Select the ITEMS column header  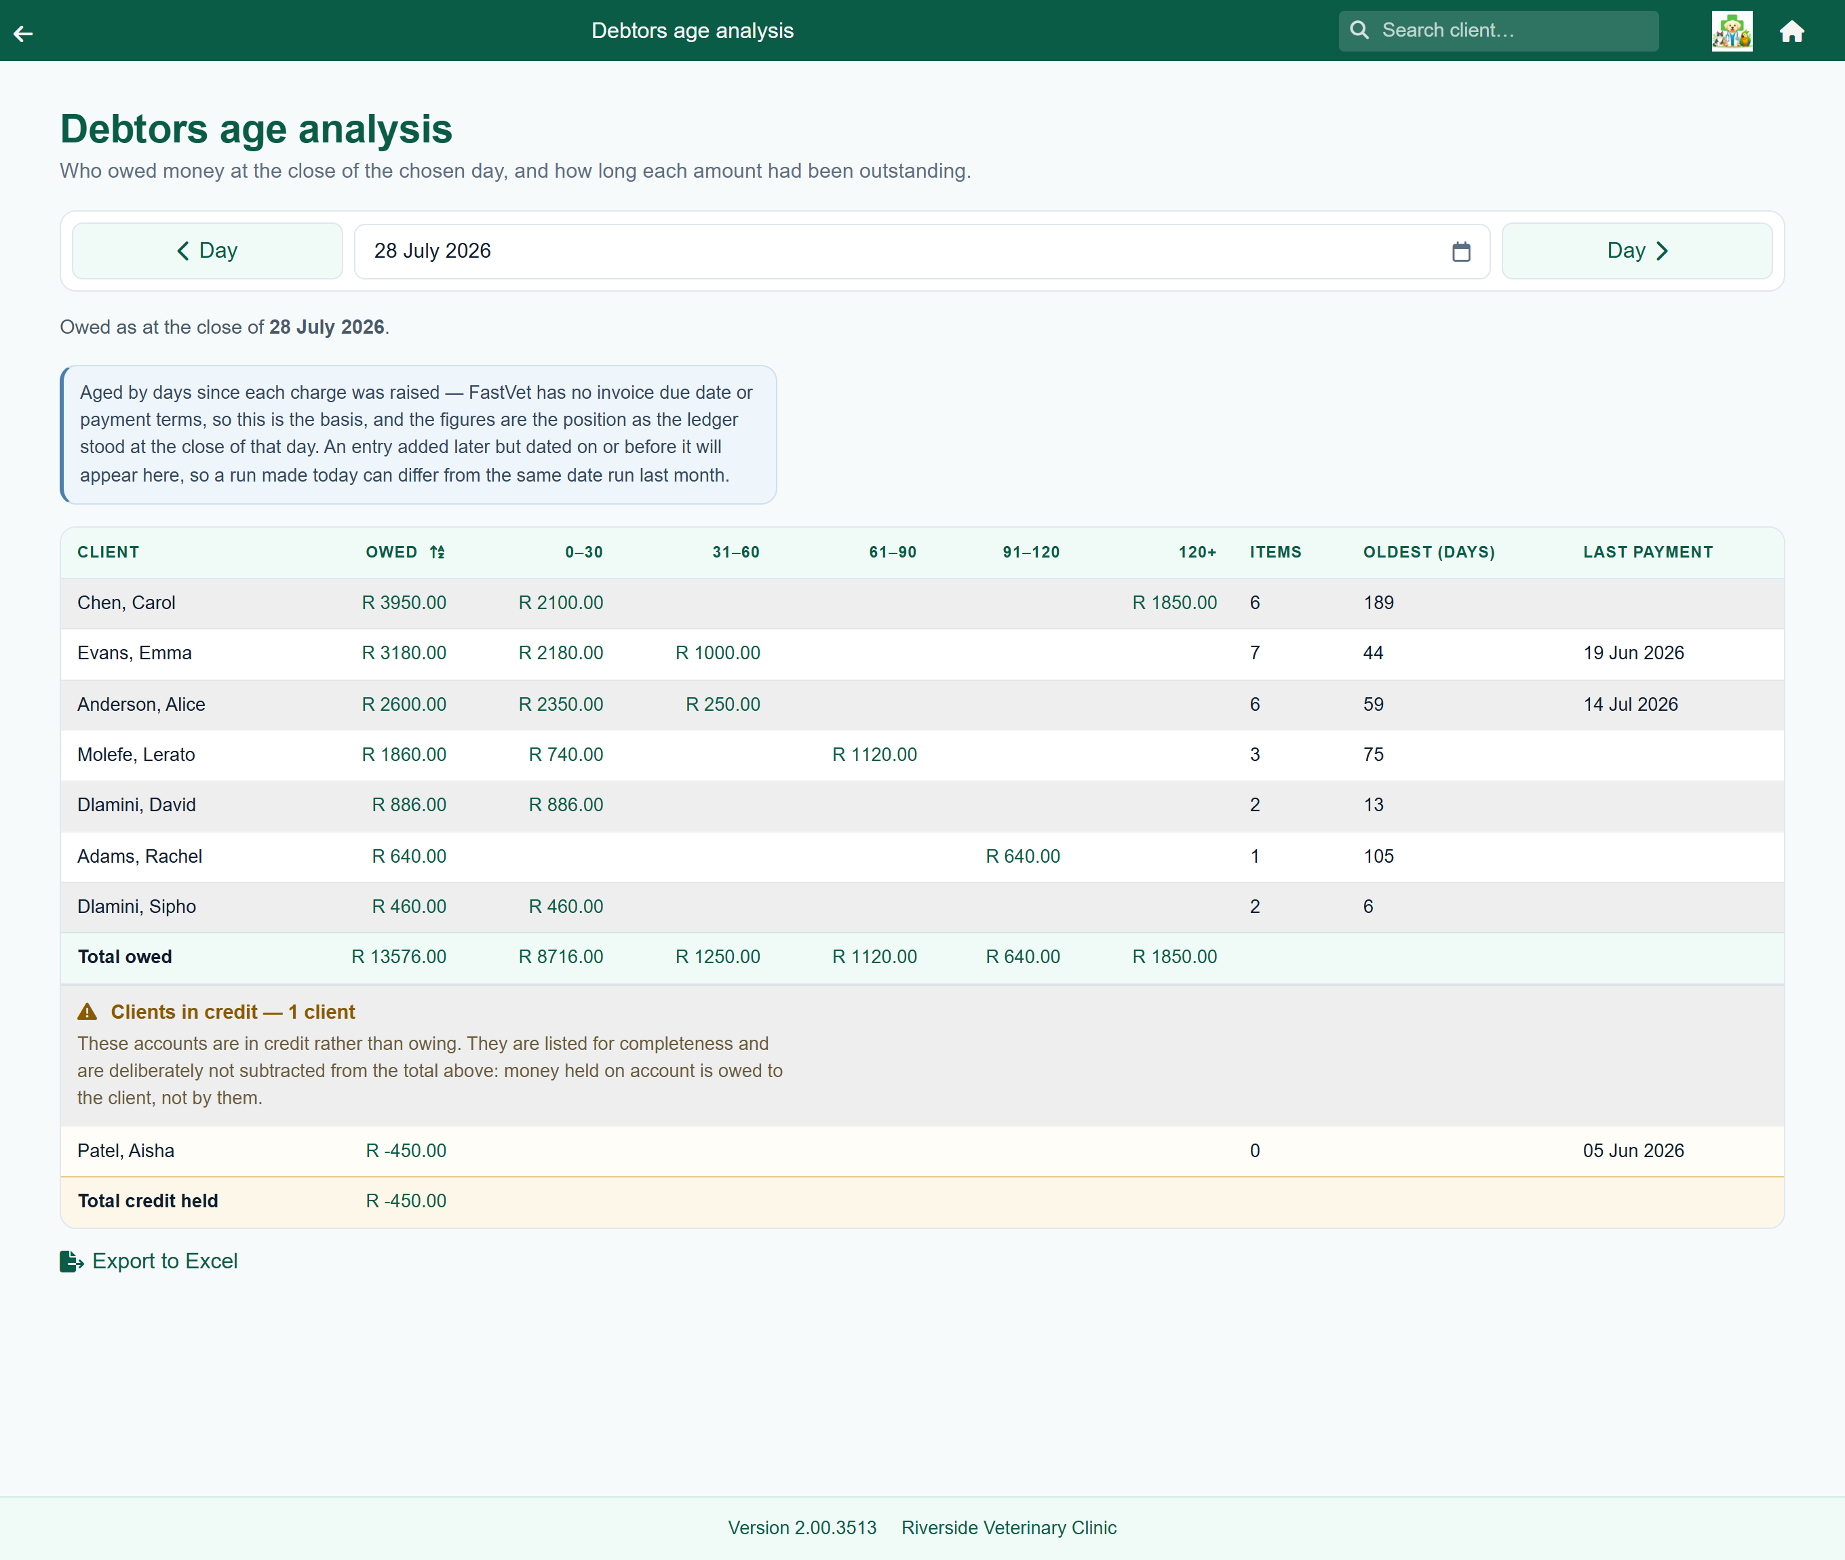1275,552
